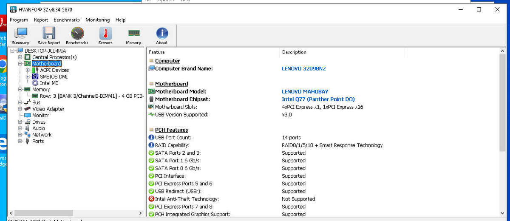The width and height of the screenshot is (510, 221).
Task: Open the Memory toolbar icon
Action: [133, 36]
